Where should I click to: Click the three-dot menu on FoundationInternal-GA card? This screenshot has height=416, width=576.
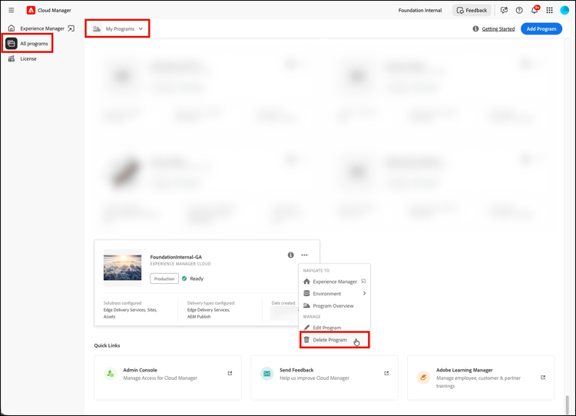click(x=305, y=255)
